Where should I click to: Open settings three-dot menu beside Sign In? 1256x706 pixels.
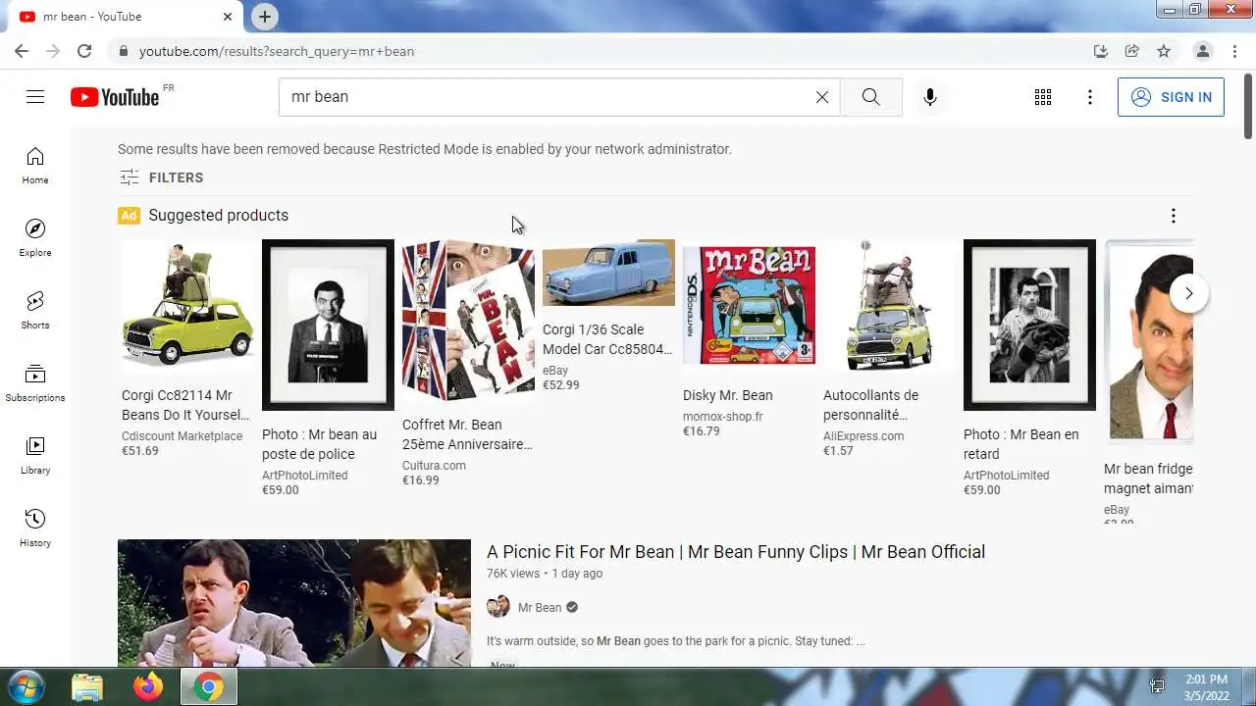1090,97
